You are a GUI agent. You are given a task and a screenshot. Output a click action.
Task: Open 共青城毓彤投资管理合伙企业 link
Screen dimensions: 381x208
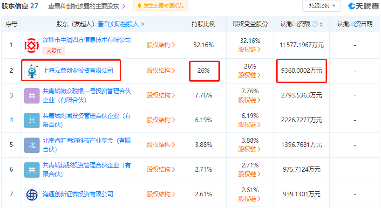point(87,170)
